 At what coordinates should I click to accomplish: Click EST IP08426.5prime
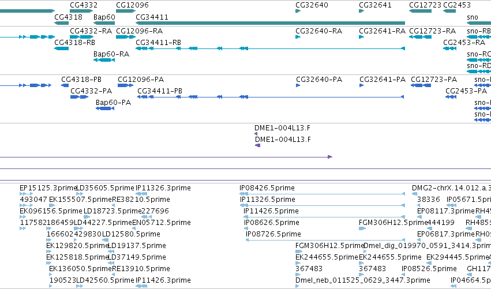tap(267, 188)
